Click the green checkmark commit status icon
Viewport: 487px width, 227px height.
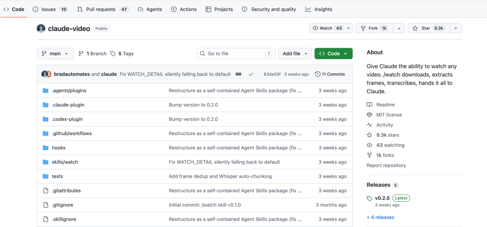pos(251,74)
